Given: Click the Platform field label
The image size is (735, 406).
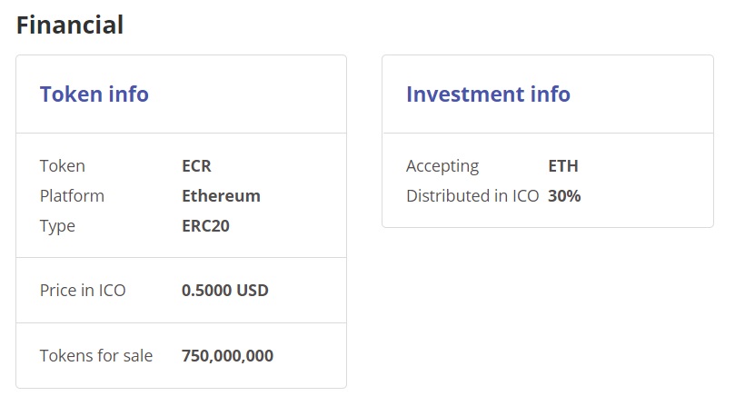Looking at the screenshot, I should coord(72,196).
